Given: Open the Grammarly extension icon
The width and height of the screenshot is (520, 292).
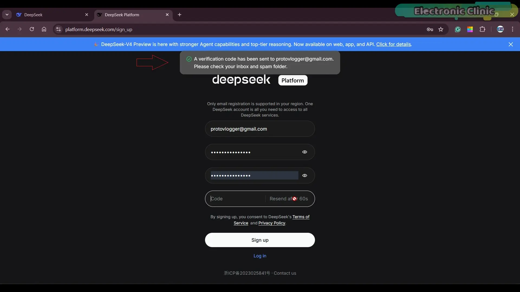Looking at the screenshot, I should point(458,29).
